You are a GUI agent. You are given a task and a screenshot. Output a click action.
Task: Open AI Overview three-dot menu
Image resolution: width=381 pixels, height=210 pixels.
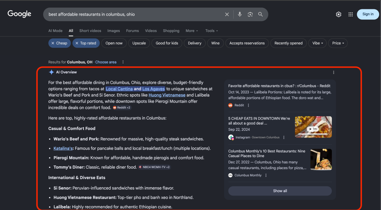[x=334, y=72]
